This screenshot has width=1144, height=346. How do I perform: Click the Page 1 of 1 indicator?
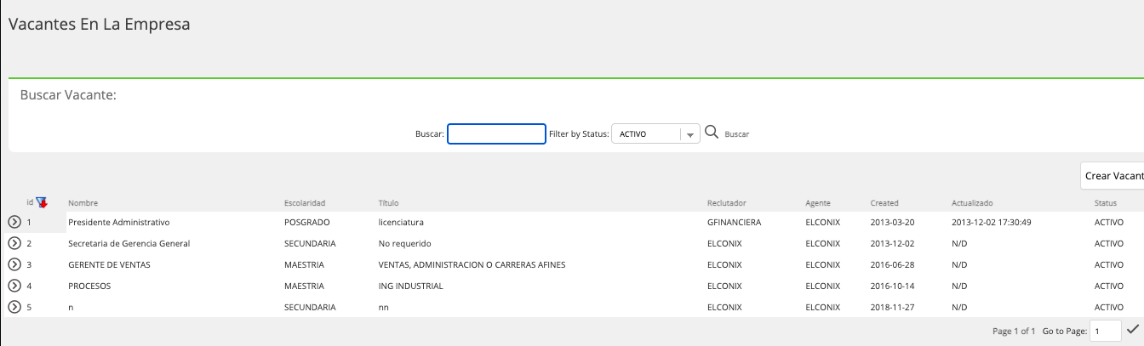1014,331
